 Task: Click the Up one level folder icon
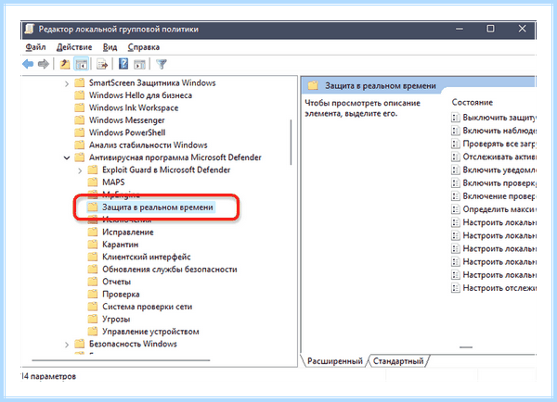tap(65, 64)
